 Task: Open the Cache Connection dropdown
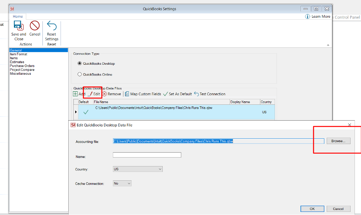[122, 183]
